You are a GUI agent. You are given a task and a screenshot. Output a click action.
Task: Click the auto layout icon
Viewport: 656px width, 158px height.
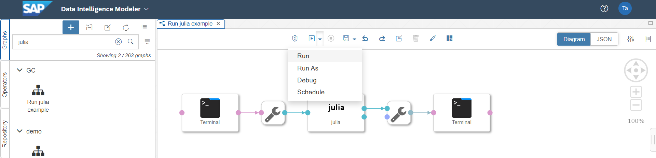tap(450, 38)
